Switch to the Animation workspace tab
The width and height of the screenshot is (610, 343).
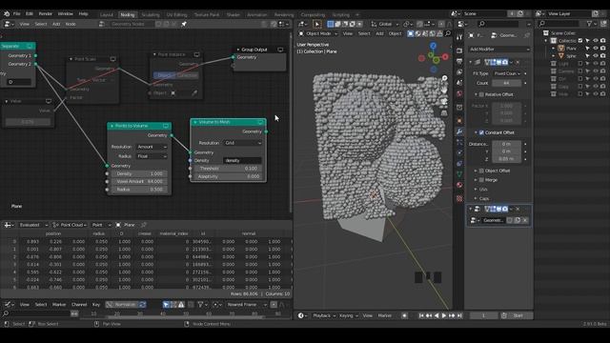pyautogui.click(x=257, y=15)
